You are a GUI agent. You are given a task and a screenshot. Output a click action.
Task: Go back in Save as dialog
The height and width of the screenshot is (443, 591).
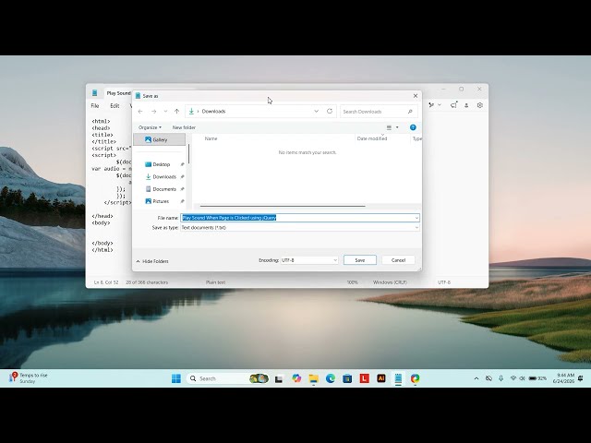pyautogui.click(x=140, y=112)
